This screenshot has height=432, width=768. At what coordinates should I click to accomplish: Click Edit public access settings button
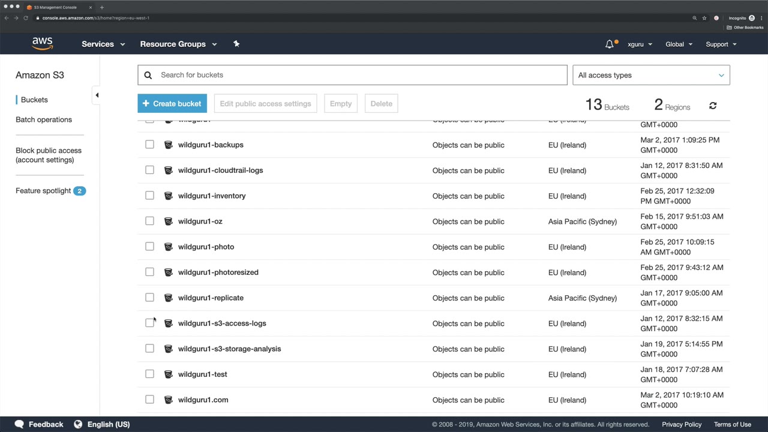[x=265, y=103]
